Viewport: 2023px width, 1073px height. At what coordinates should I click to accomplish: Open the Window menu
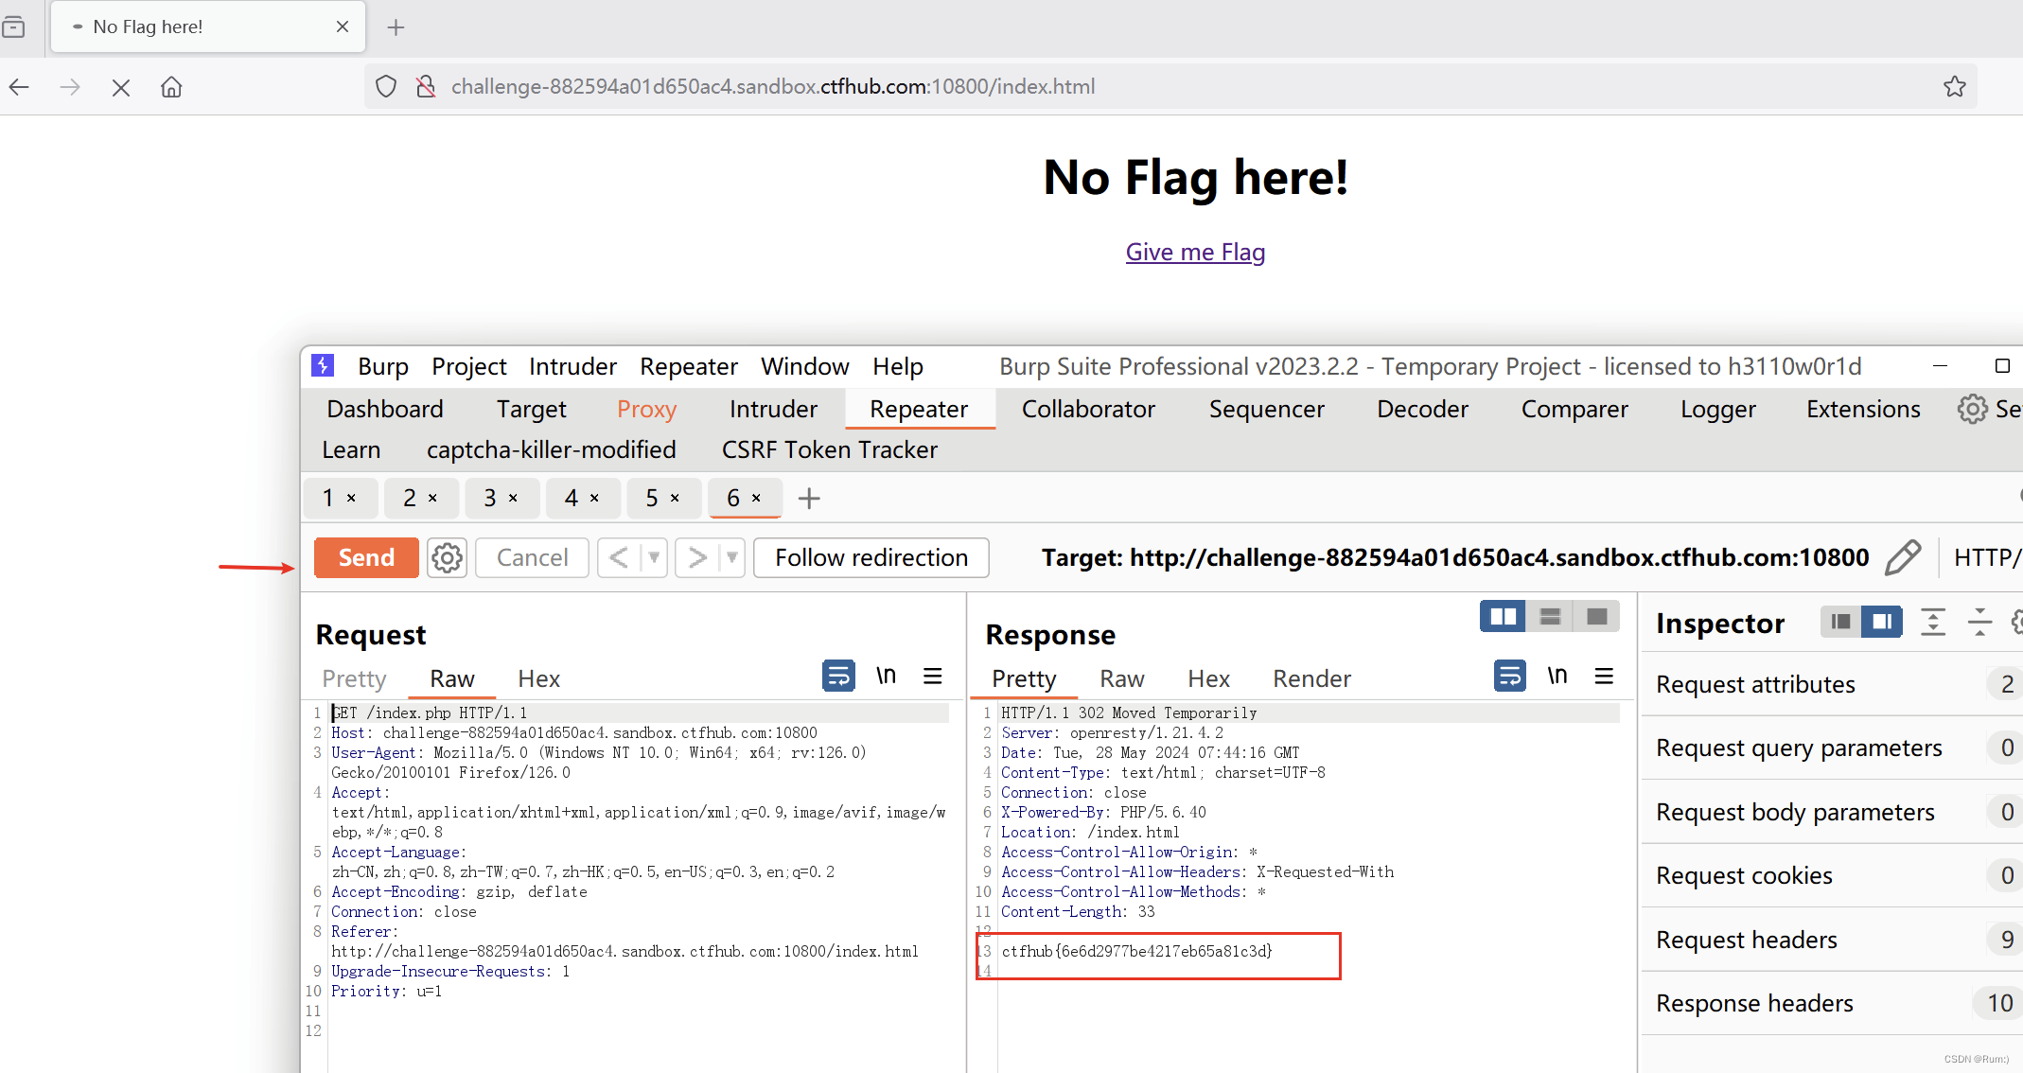click(x=805, y=366)
